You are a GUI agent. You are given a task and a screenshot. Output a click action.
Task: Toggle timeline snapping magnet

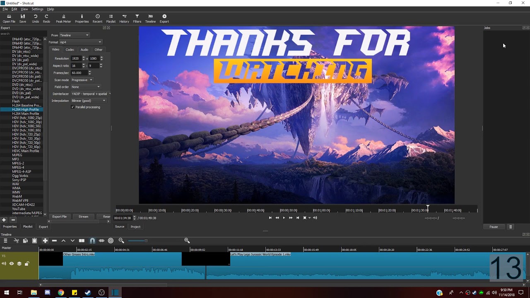pos(92,240)
